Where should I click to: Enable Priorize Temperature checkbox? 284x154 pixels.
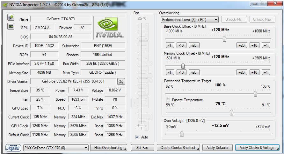[168, 100]
